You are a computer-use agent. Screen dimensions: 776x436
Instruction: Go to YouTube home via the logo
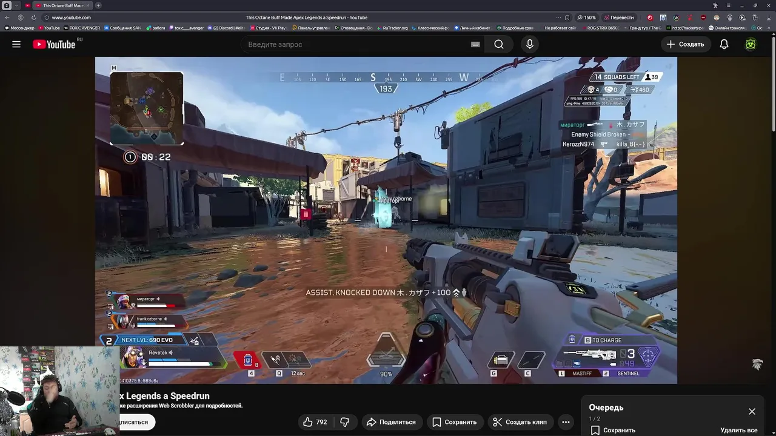point(55,44)
